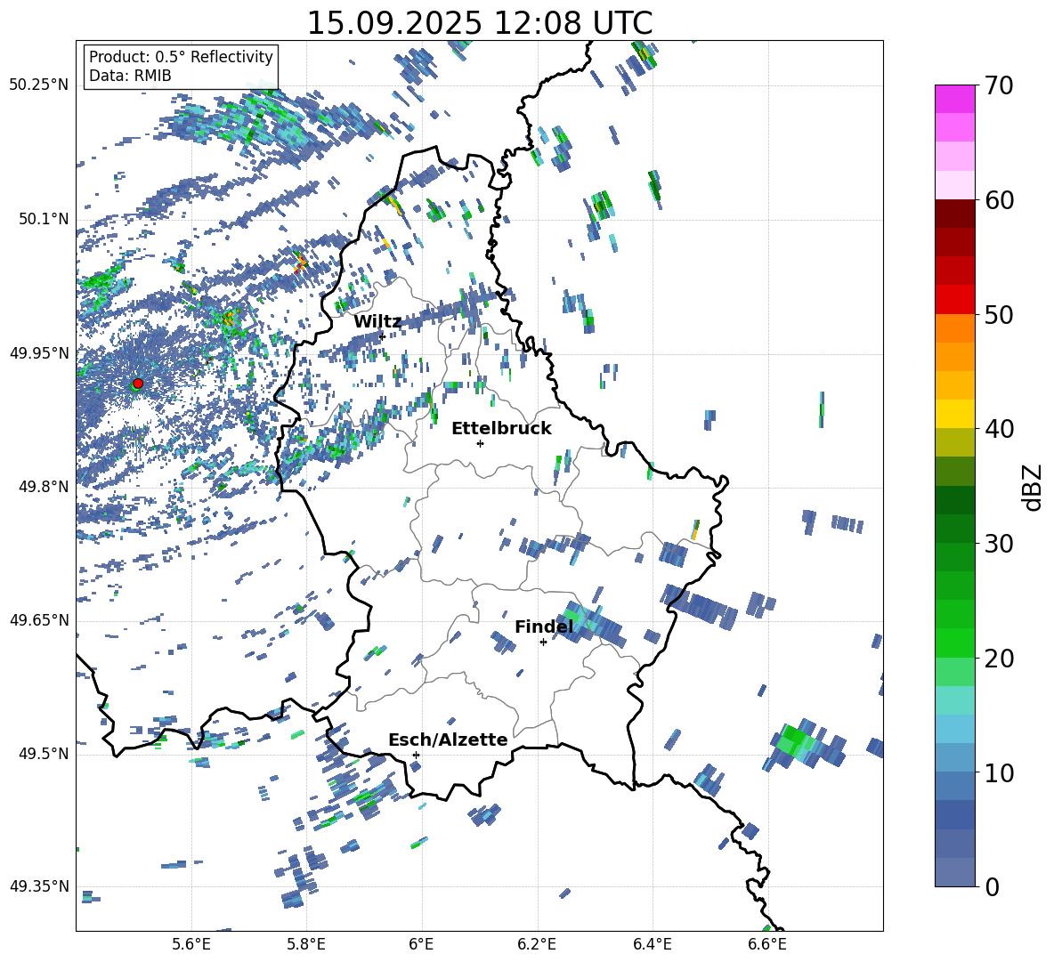Click the Ettelbruck station cross marker
Image resolution: width=1054 pixels, height=962 pixels.
click(x=480, y=443)
